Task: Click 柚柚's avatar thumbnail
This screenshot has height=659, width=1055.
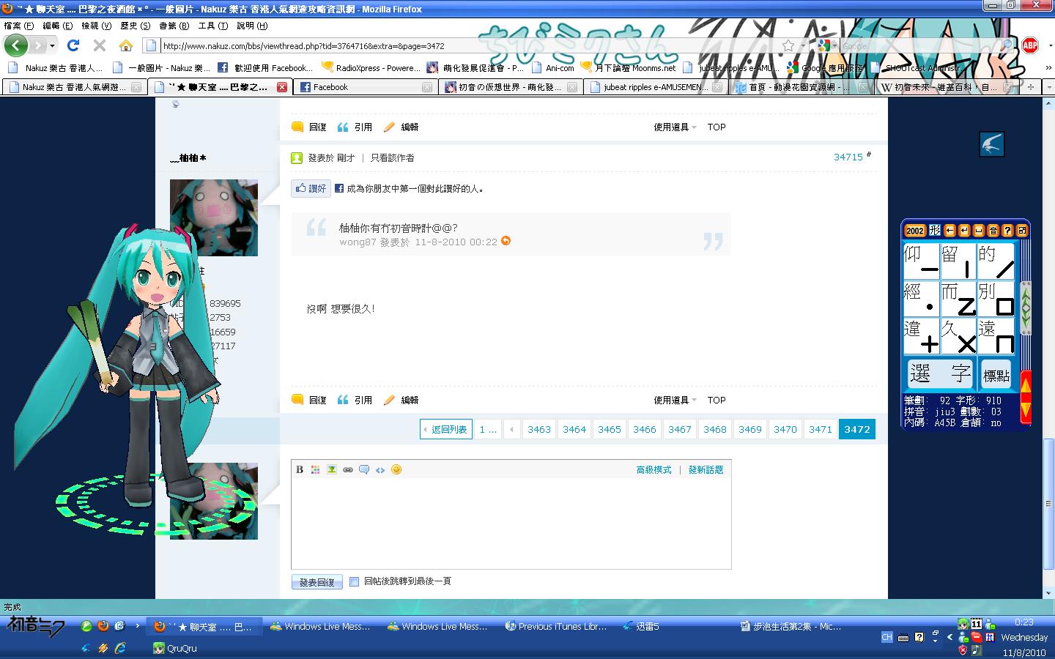Action: pyautogui.click(x=214, y=217)
